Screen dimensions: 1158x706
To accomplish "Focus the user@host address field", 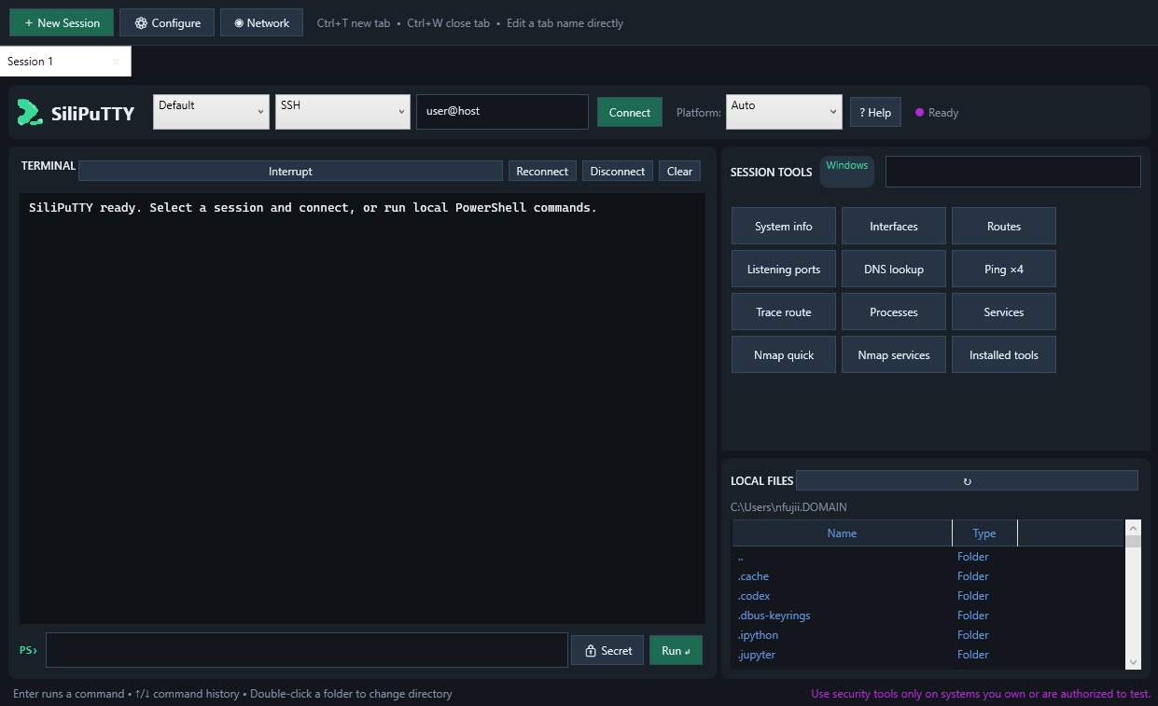I will [x=502, y=112].
